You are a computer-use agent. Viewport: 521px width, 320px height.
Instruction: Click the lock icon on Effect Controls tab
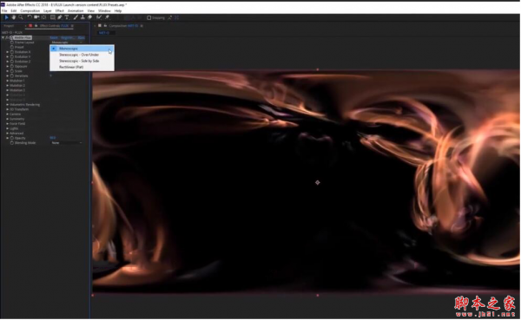[x=36, y=25]
